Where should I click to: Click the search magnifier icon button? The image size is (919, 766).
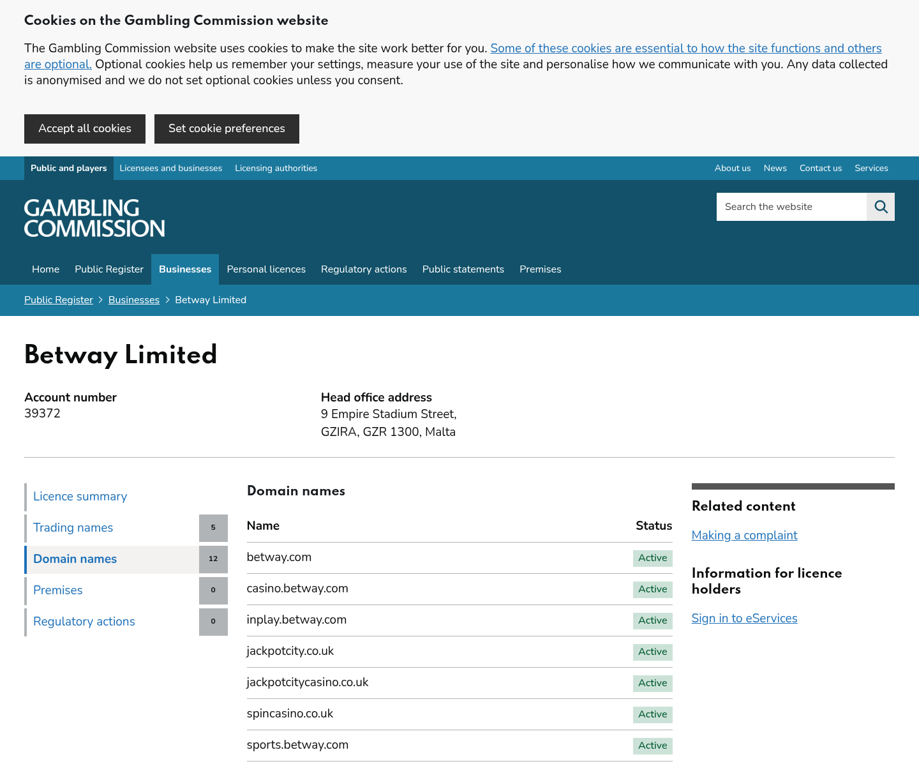pos(881,207)
